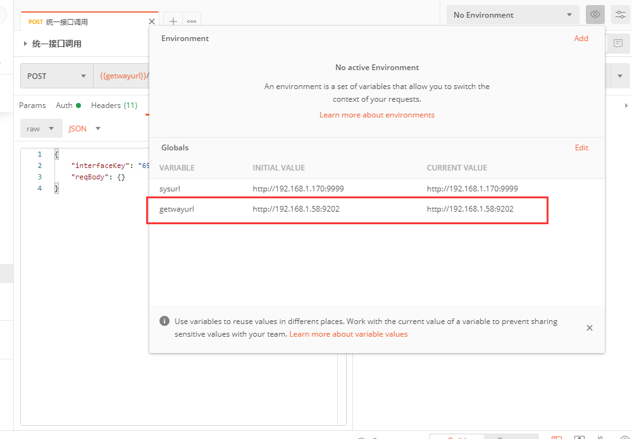Click inside the JSON body editor at reqBody line
The width and height of the screenshot is (632, 439).
[99, 177]
